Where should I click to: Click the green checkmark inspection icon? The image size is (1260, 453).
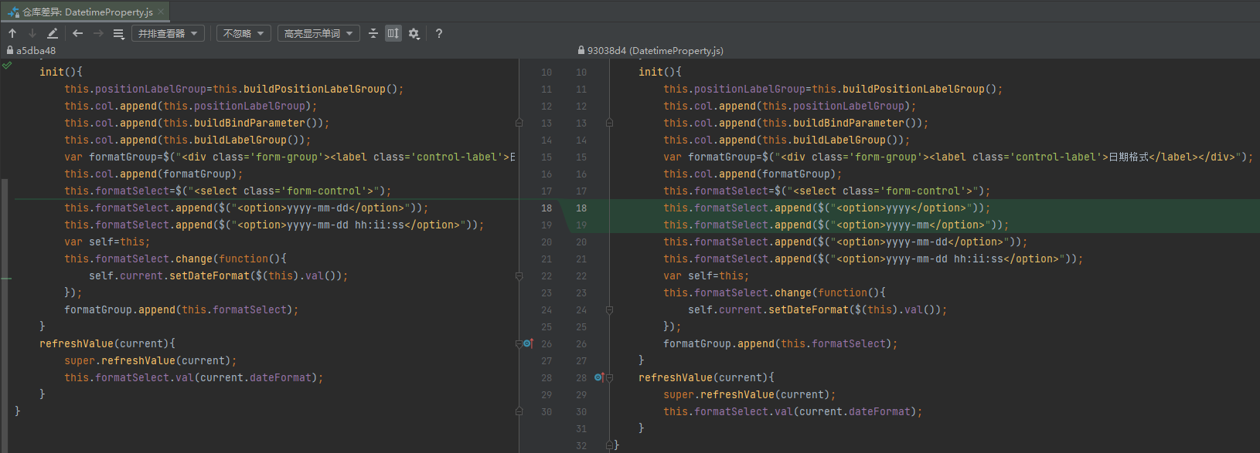[x=7, y=66]
